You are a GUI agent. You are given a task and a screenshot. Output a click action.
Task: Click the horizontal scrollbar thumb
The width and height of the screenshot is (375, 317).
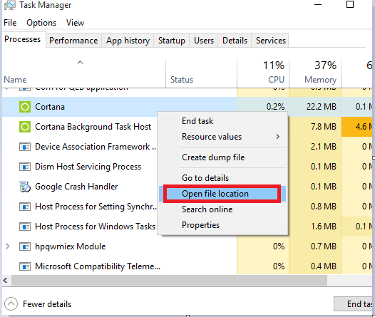[x=169, y=280]
